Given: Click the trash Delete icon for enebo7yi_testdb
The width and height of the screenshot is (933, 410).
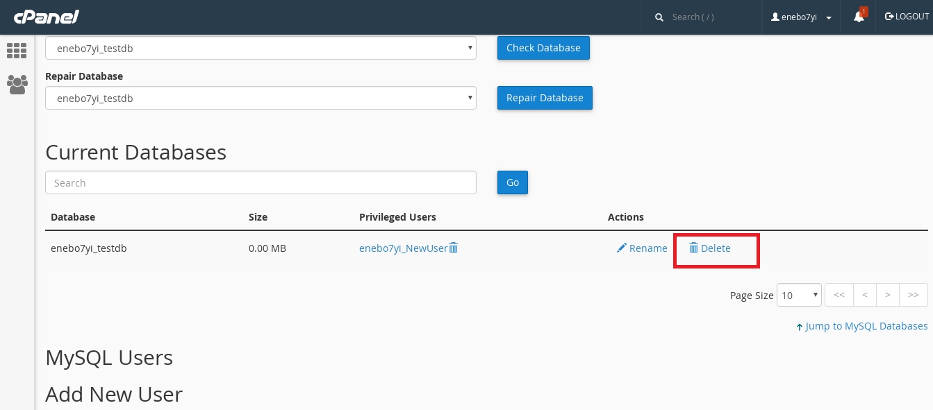Looking at the screenshot, I should [x=693, y=248].
